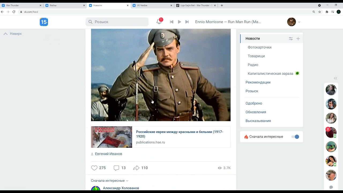Viewport: 343px width, 193px height.
Task: Open Капиталистическая зараза section
Action: click(270, 73)
